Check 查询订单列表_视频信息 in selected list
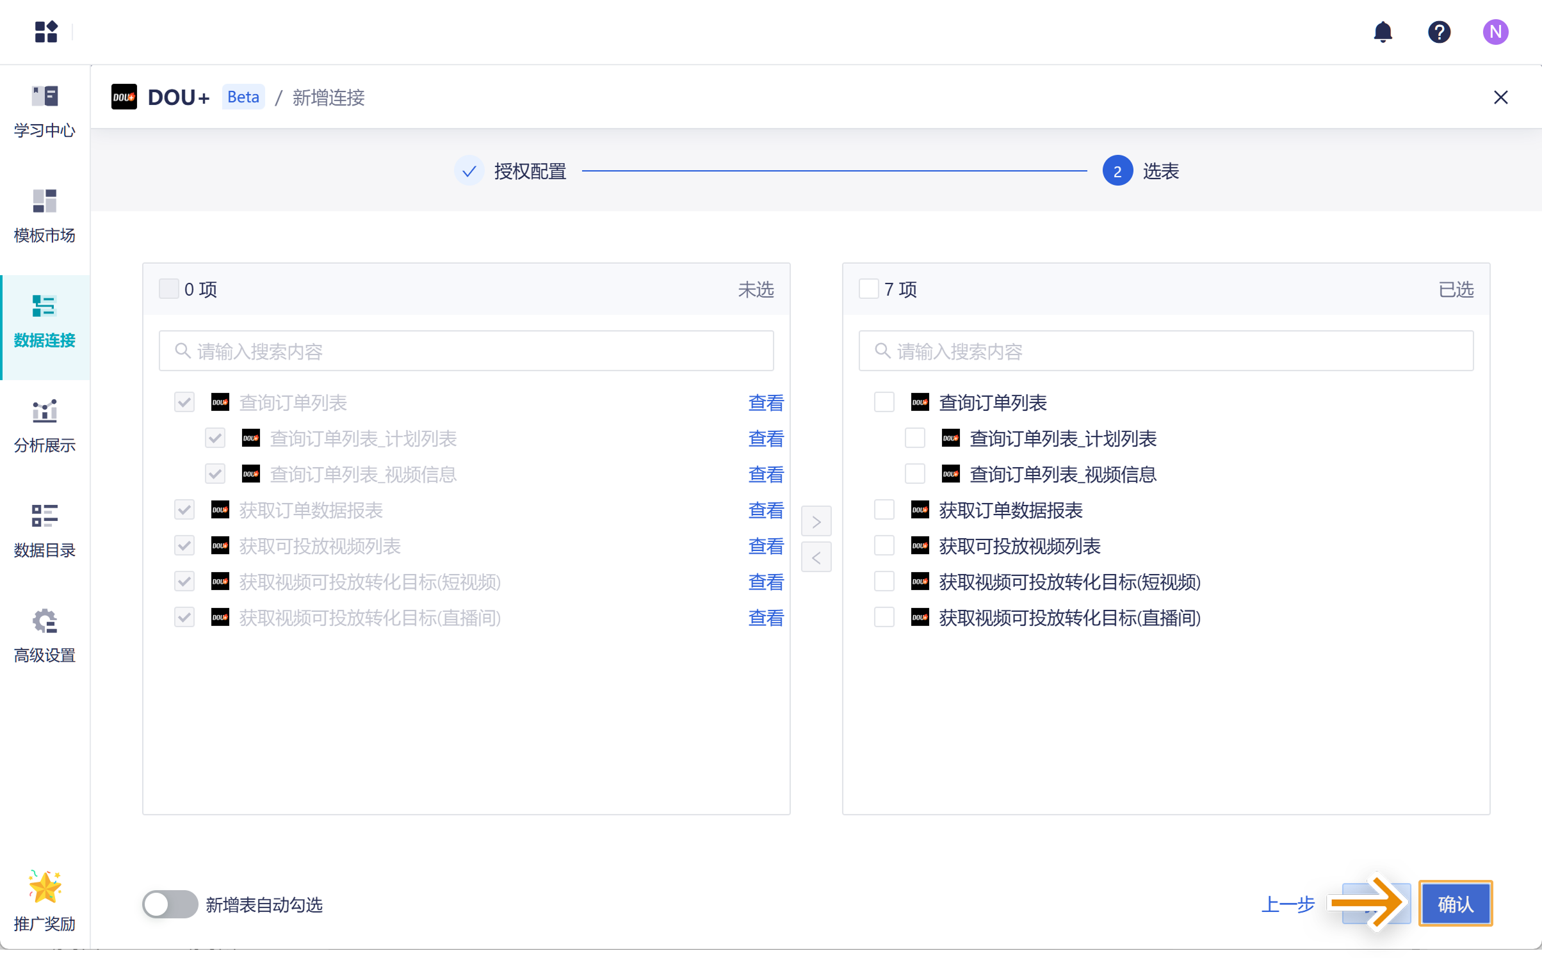The height and width of the screenshot is (958, 1542). (915, 474)
